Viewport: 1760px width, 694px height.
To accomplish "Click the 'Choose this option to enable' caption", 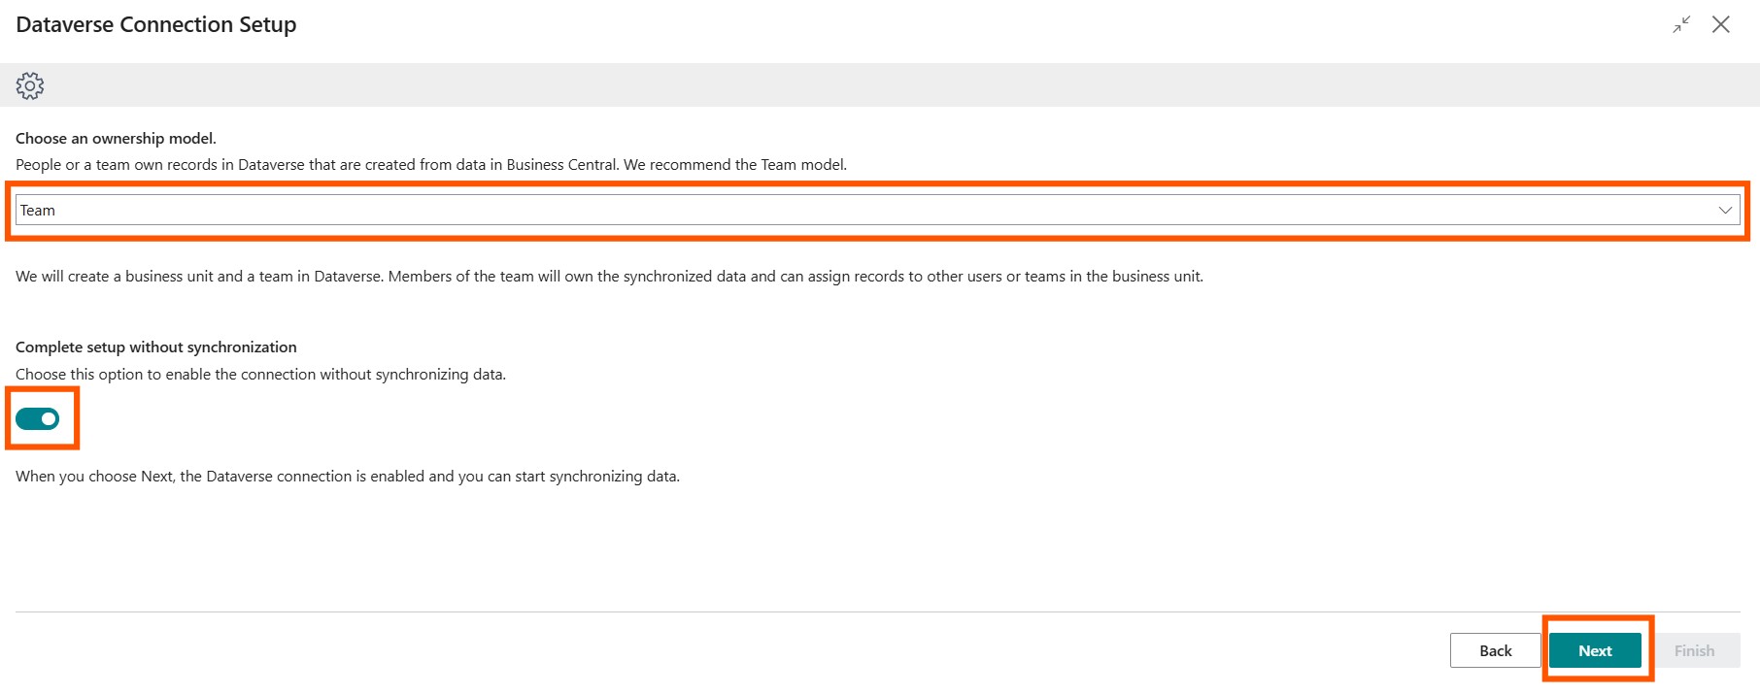I will click(x=260, y=375).
